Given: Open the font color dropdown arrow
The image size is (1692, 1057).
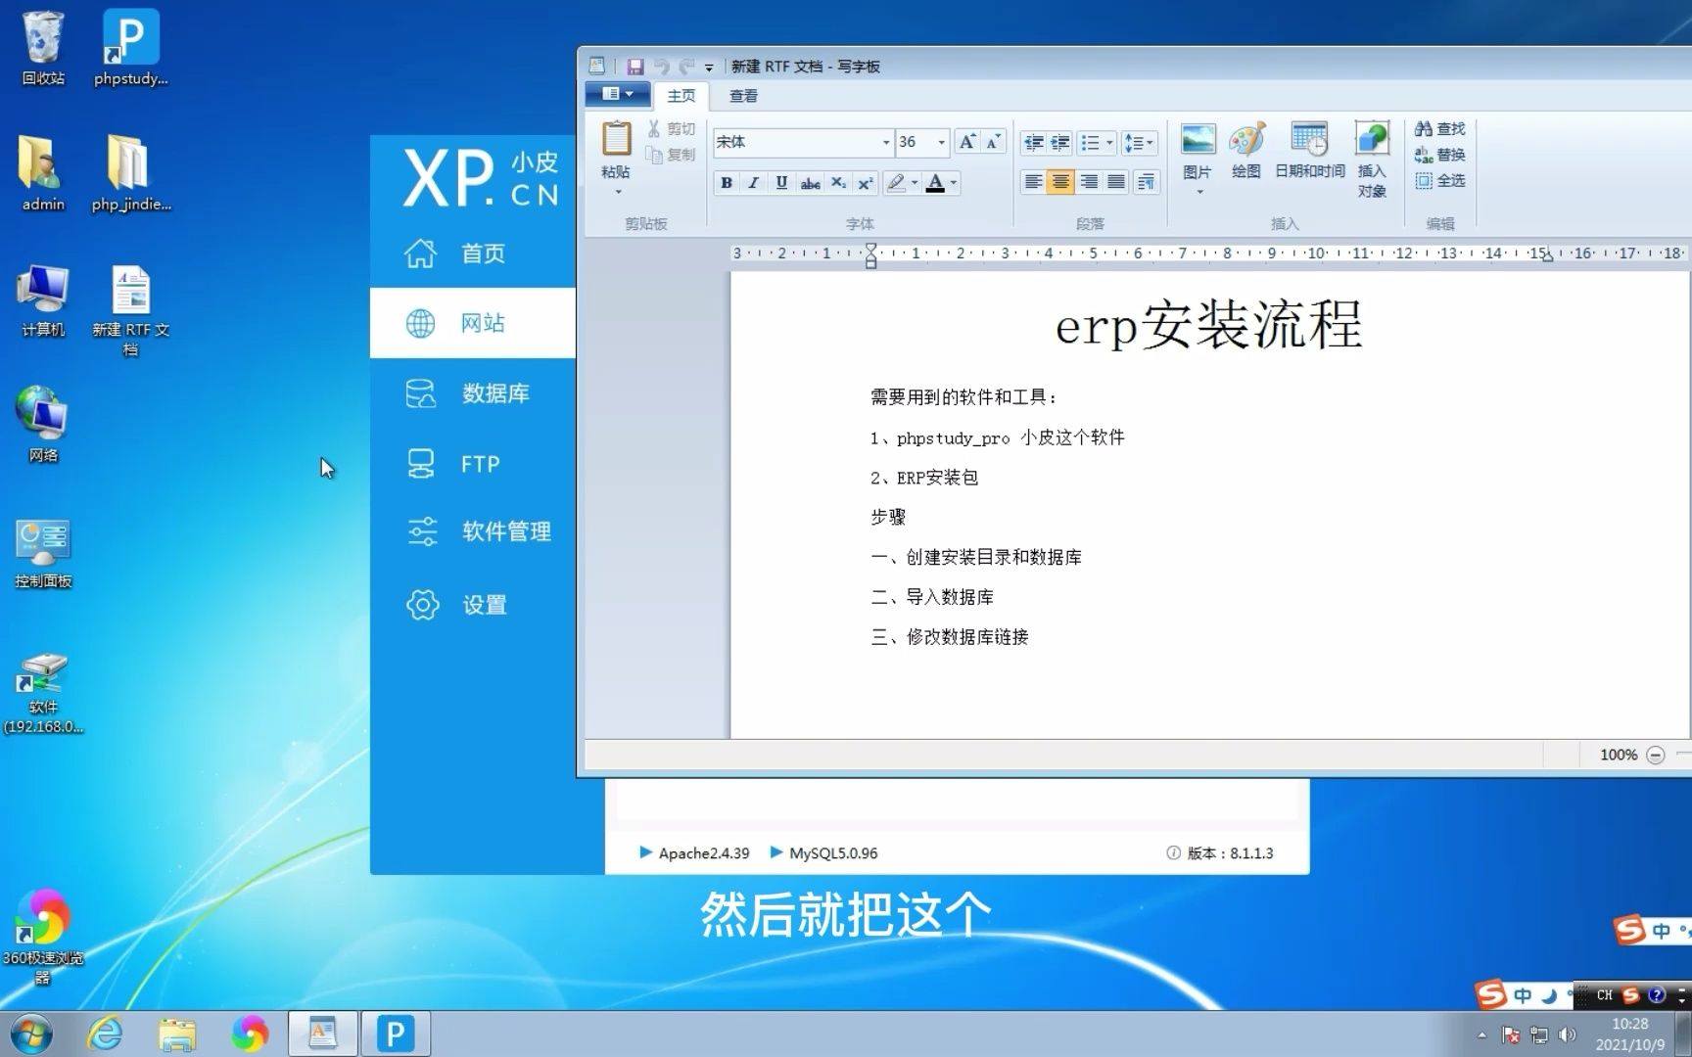Looking at the screenshot, I should (x=953, y=183).
